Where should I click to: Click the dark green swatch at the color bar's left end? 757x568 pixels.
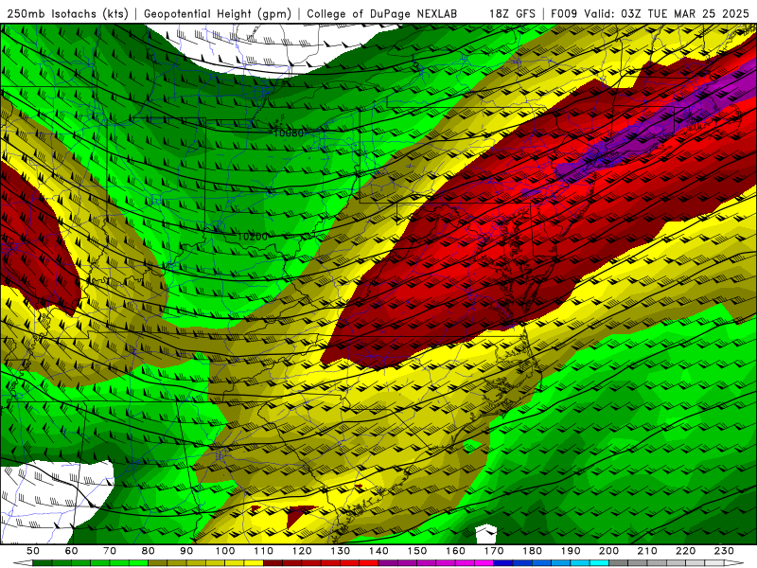[x=43, y=563]
